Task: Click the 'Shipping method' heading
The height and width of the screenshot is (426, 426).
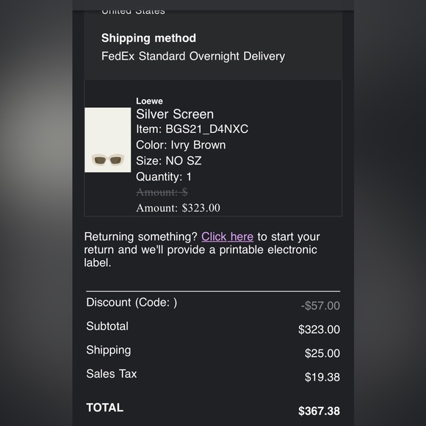Action: [148, 38]
